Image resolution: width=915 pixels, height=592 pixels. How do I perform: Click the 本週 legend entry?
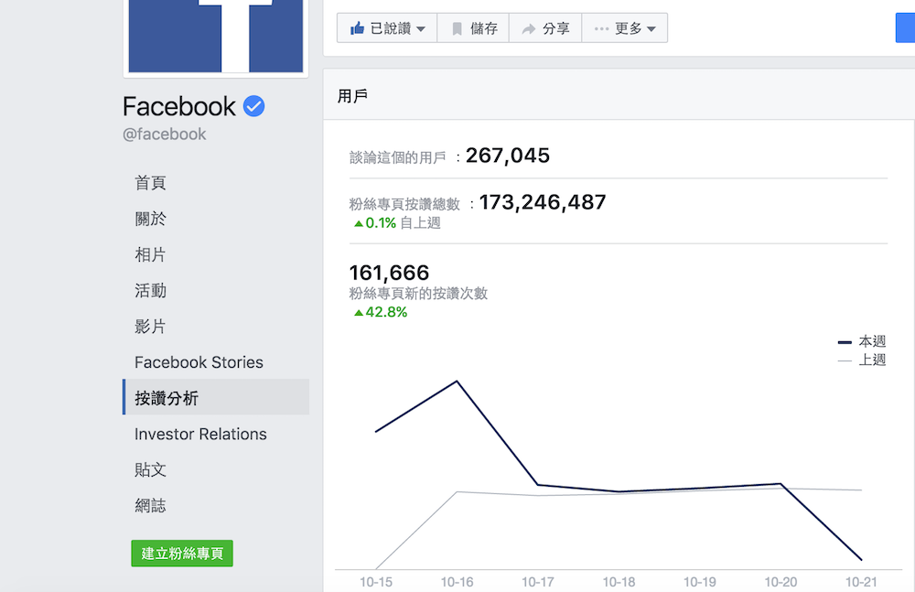(x=862, y=341)
